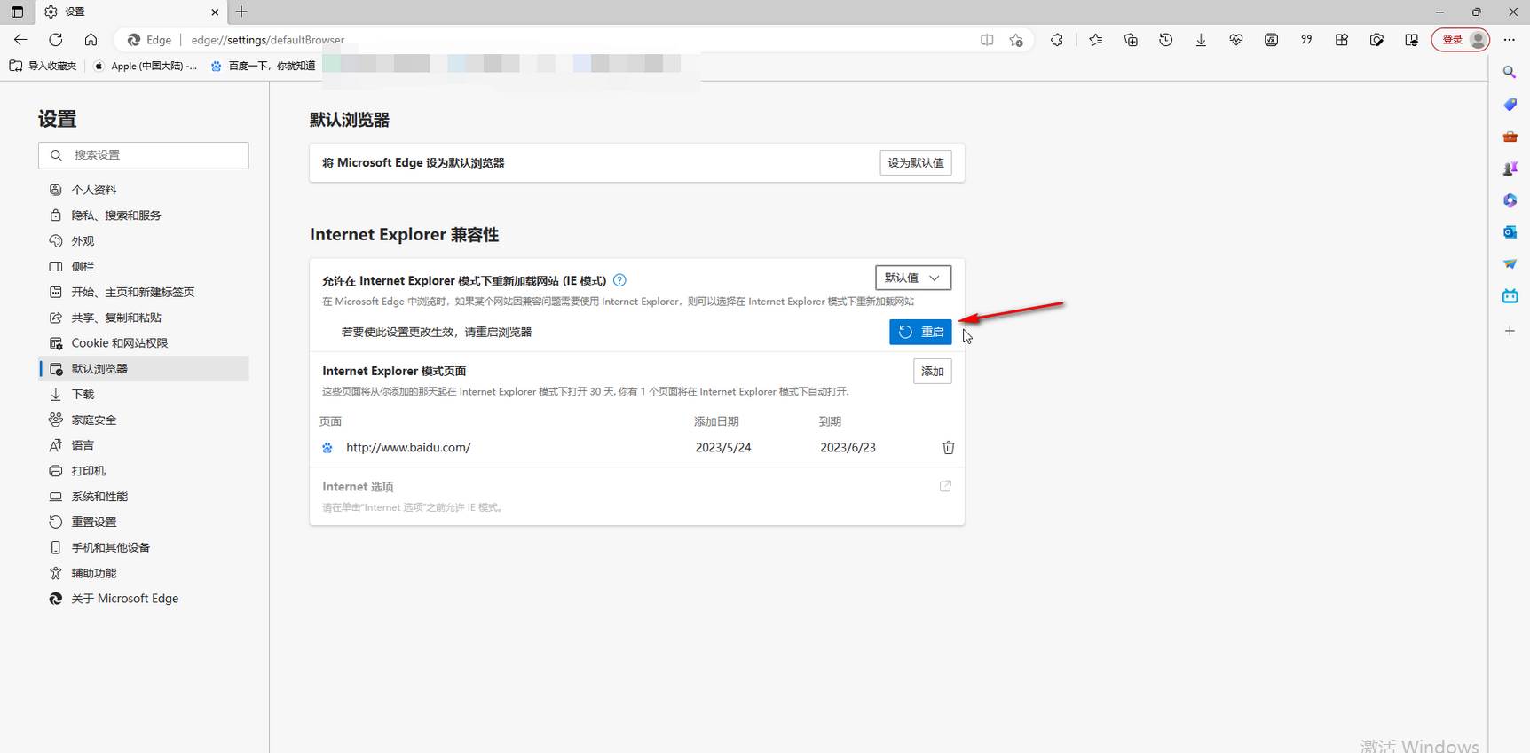The image size is (1530, 753).
Task: Select 关于 Microsoft Edge section
Action: pyautogui.click(x=144, y=599)
